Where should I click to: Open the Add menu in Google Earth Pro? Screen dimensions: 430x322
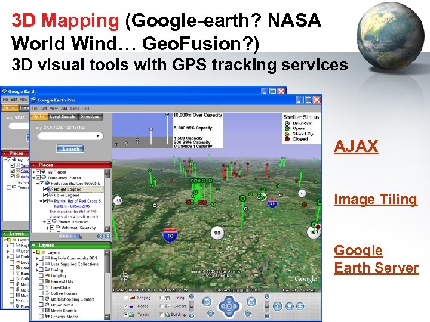coord(64,108)
